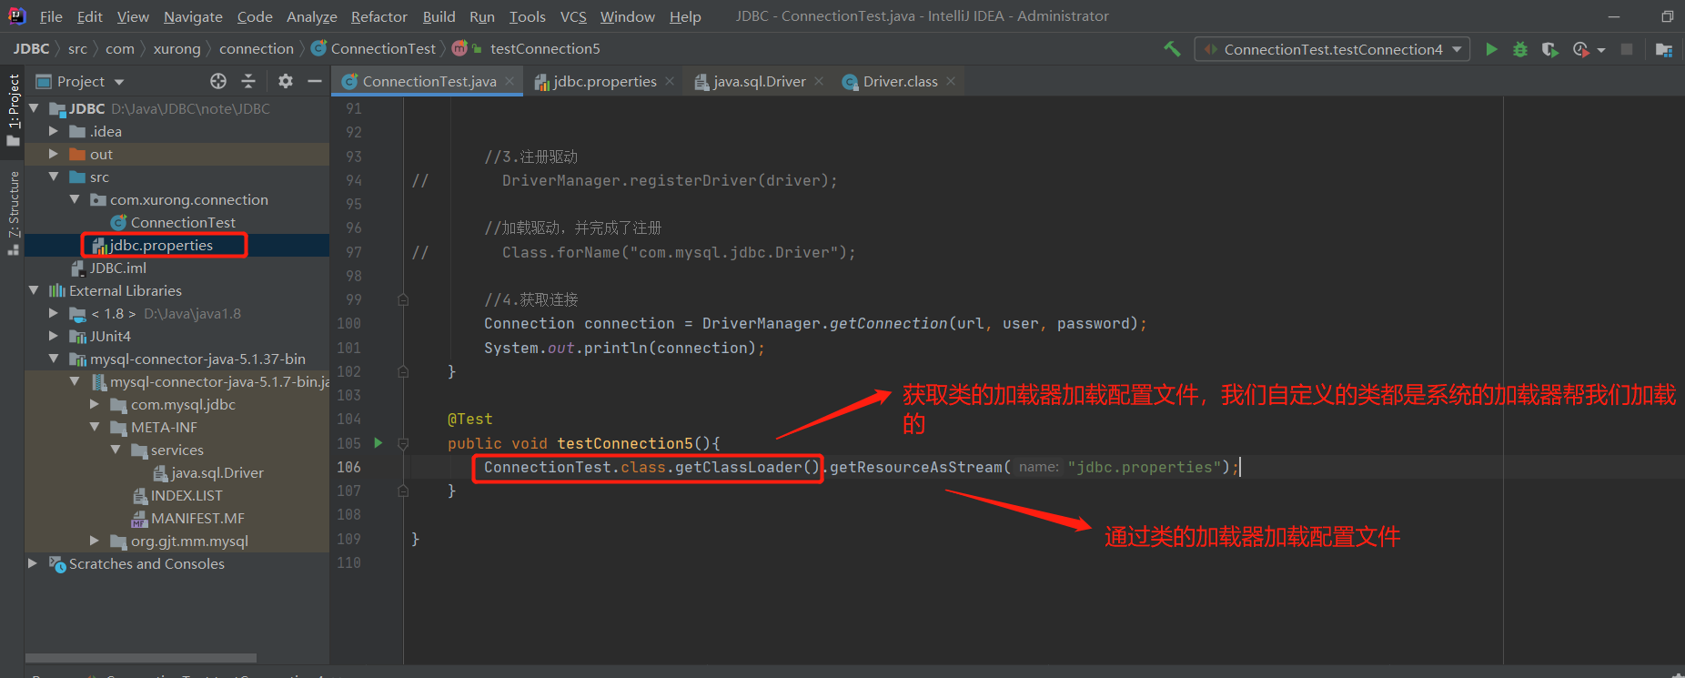Select ConnectionTest class in project tree
Viewport: 1685px width, 678px height.
183,222
